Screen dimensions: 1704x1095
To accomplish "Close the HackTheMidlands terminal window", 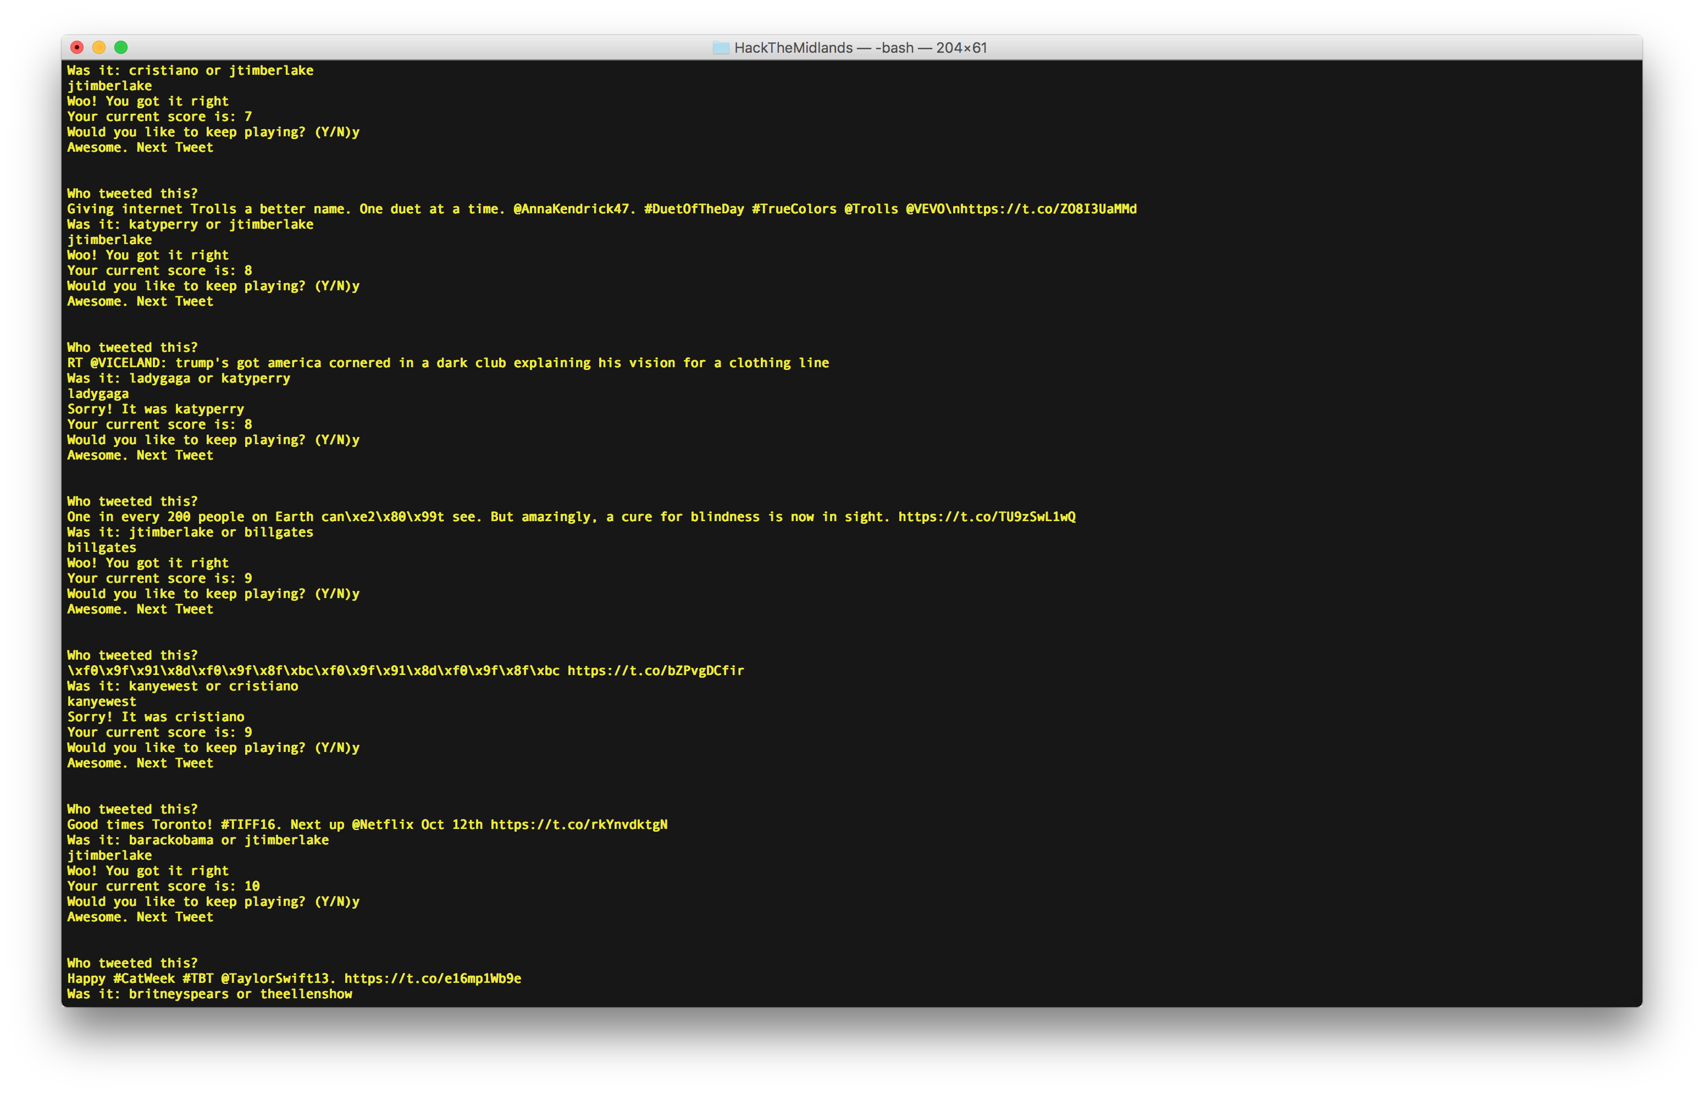I will tap(78, 48).
